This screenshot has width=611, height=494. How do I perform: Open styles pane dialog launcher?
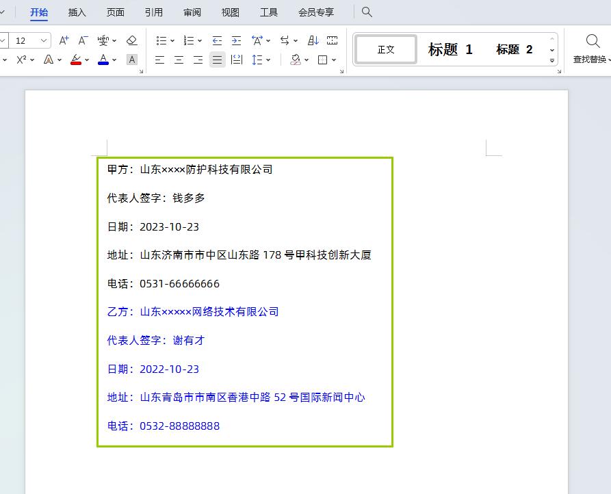(x=559, y=71)
